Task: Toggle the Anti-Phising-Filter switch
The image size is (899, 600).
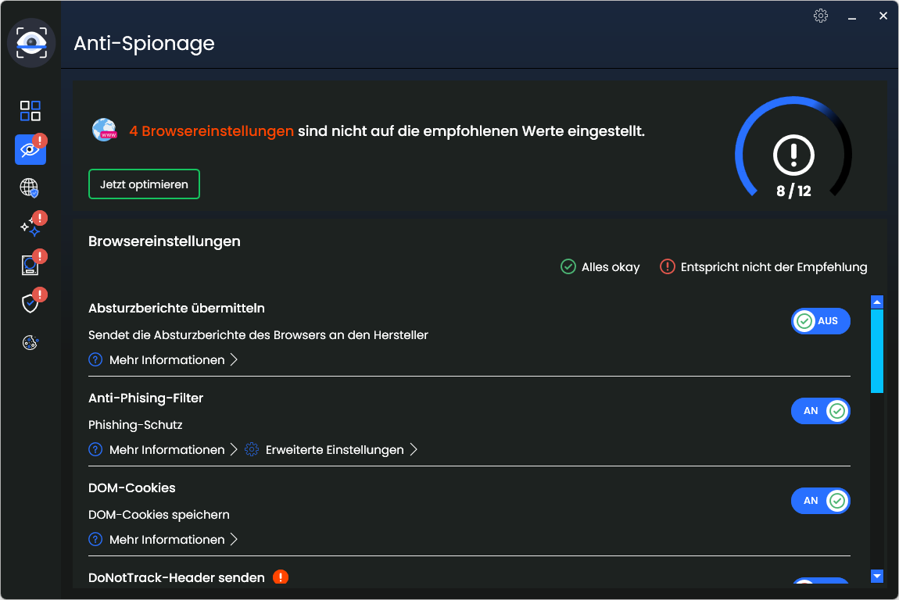Action: [820, 411]
